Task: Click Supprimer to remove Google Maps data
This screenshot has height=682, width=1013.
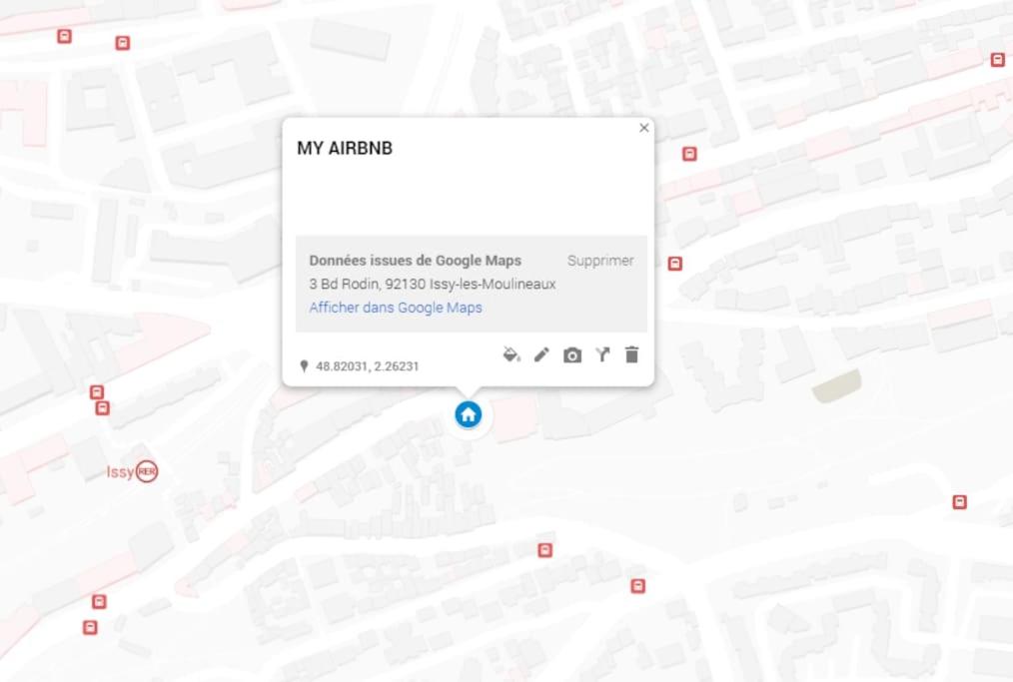Action: 600,261
